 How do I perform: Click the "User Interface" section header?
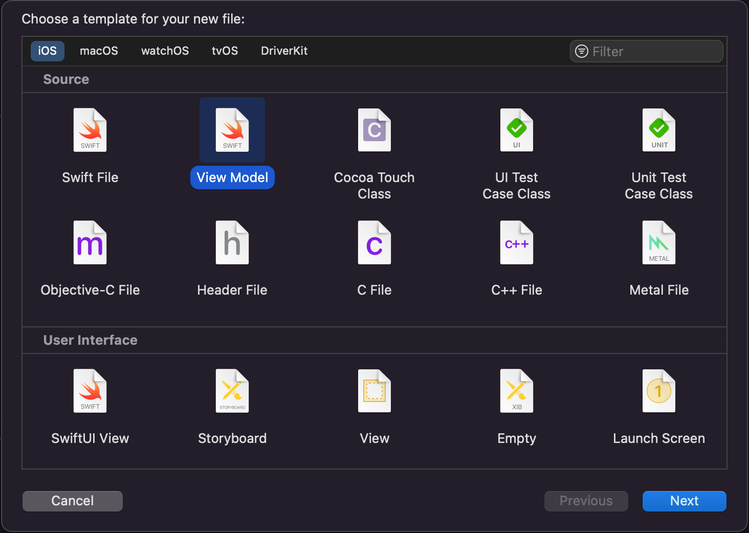91,340
